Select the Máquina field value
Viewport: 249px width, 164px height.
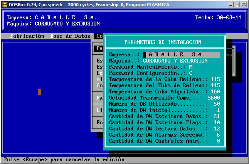(175, 61)
